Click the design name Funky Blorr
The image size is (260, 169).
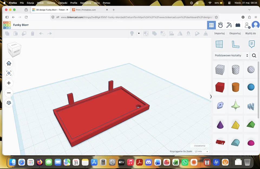coord(21,25)
